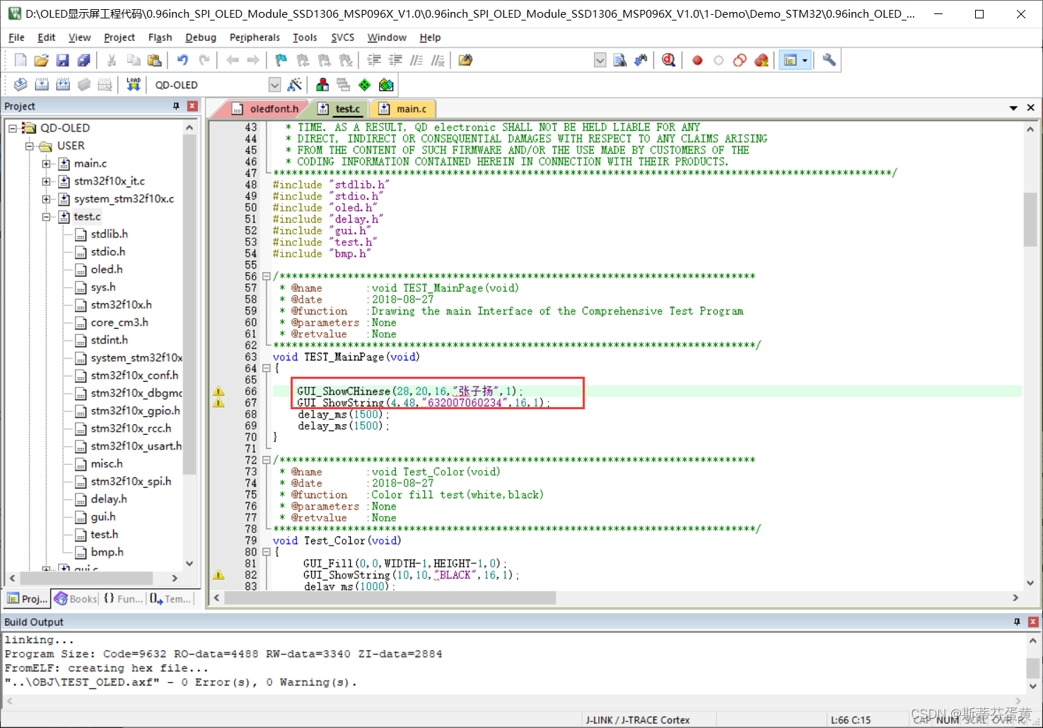Open the Flash menu

click(x=160, y=37)
